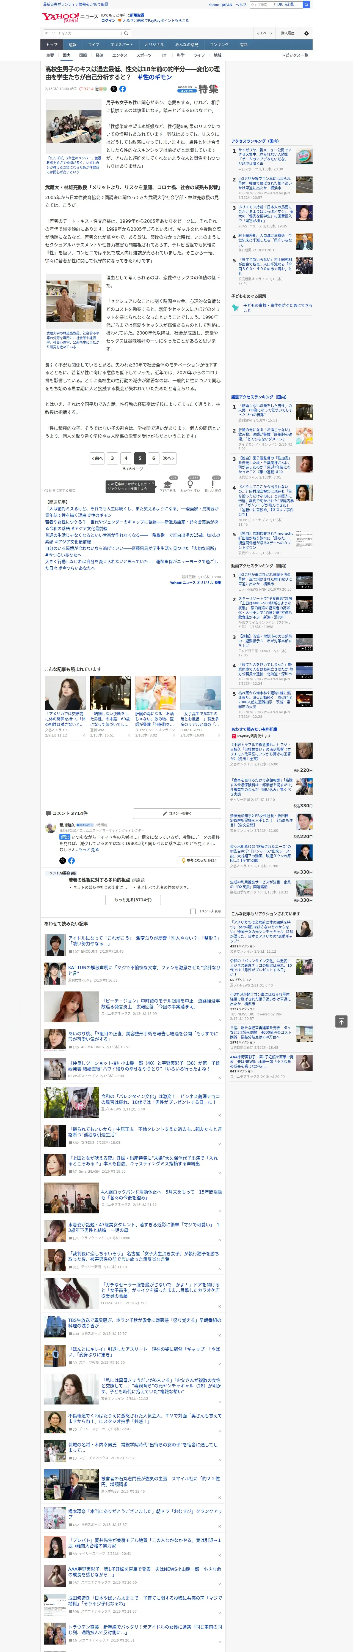Open KAT-TUNの解散声明 article link
353x1652 pixels.
pos(144,970)
